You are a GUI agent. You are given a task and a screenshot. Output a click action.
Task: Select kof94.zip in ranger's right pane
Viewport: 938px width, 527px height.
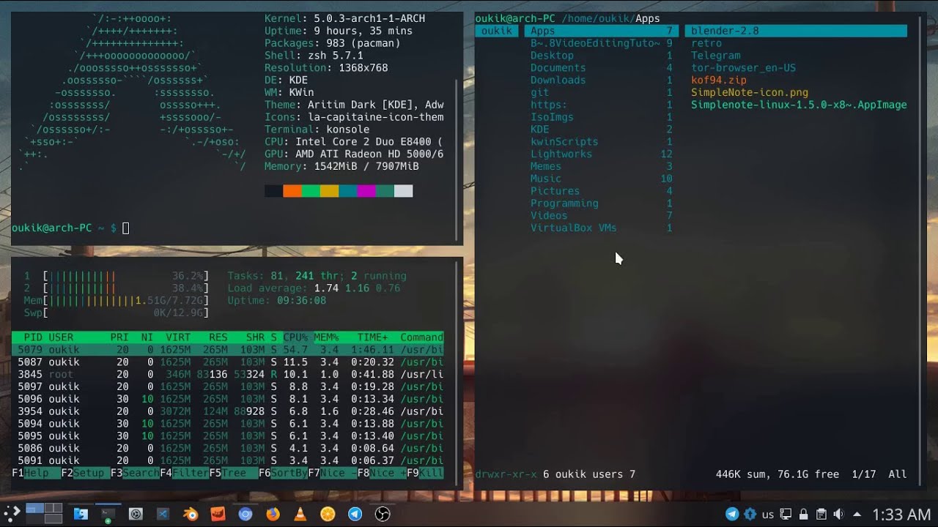click(719, 80)
